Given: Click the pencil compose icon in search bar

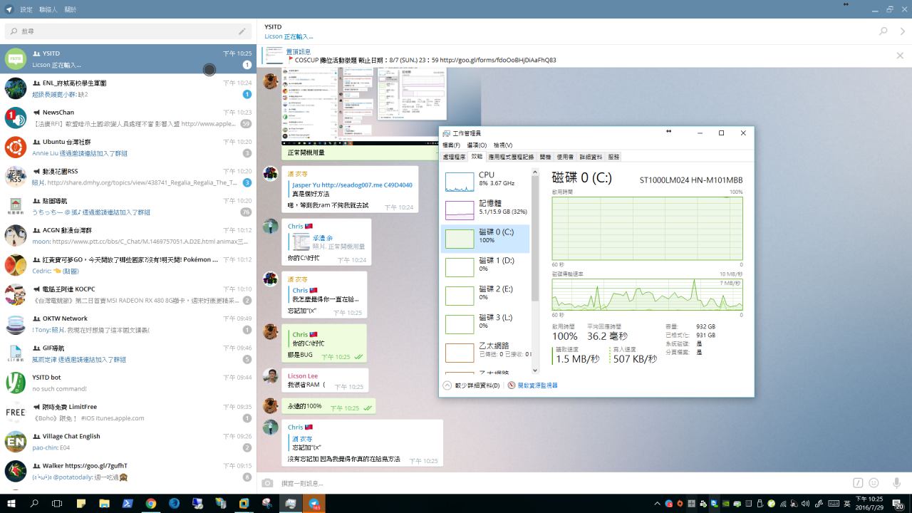Looking at the screenshot, I should click(242, 31).
